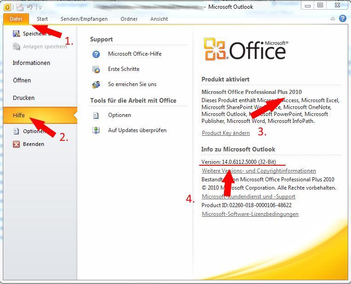Viewport: 351px width, 284px height.
Task: Click the Anlagen speichern icon
Action: pos(17,46)
